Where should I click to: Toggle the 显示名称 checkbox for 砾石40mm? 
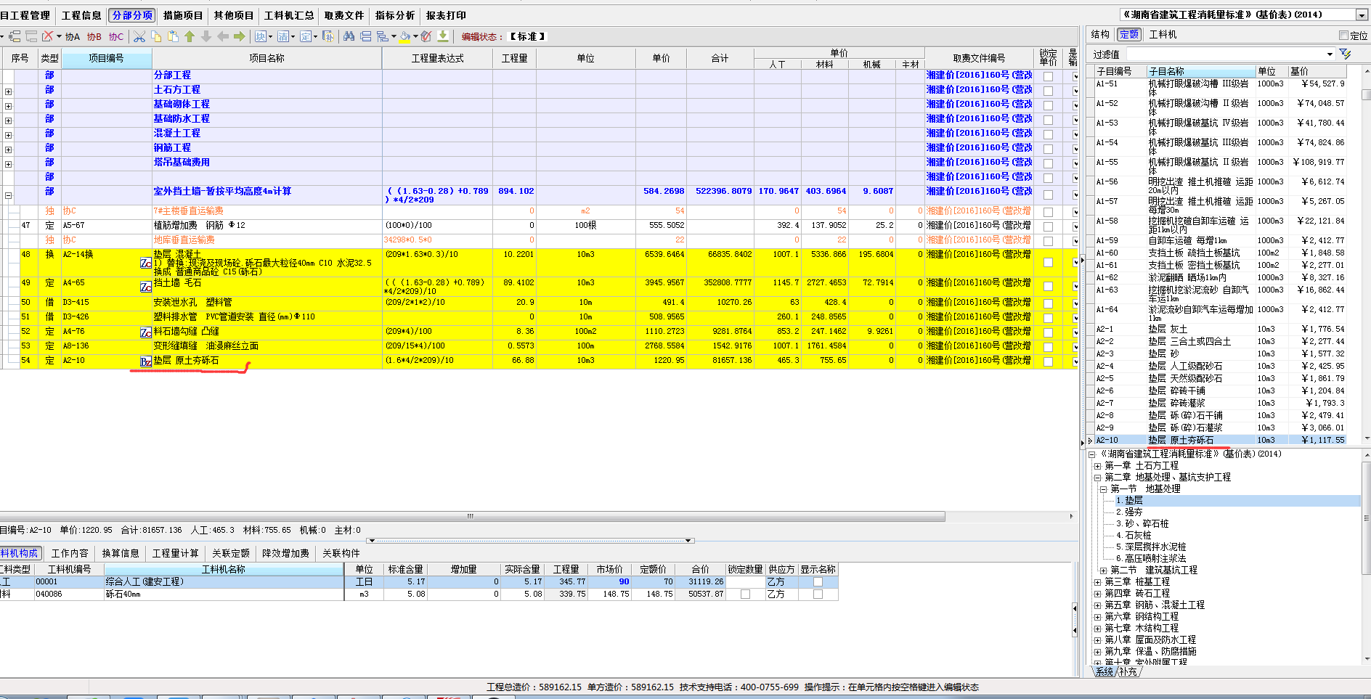(818, 594)
